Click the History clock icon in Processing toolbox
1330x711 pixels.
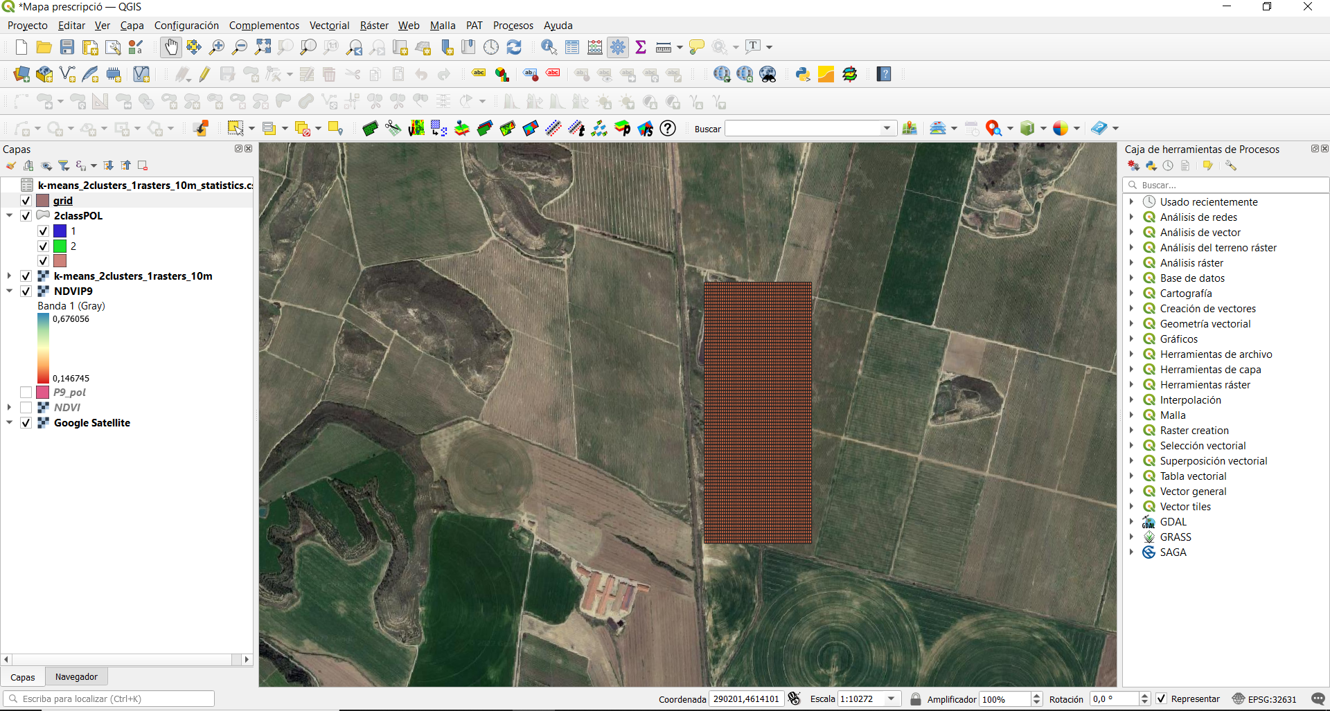coord(1169,165)
